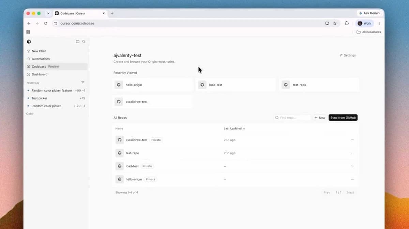Close the Codebase | Cursor tab
The height and width of the screenshot is (229, 409).
104,13
